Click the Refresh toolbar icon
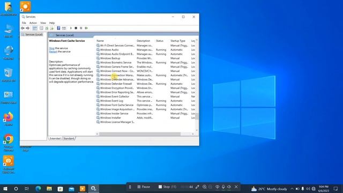This screenshot has width=343, height=193. click(47, 28)
